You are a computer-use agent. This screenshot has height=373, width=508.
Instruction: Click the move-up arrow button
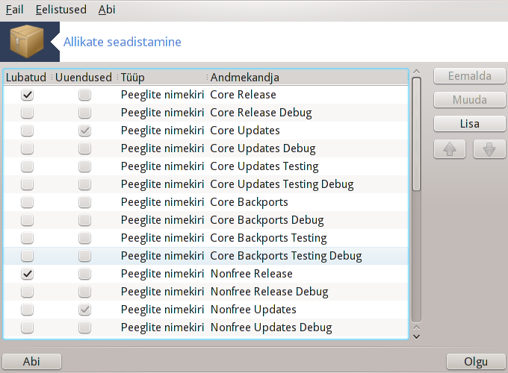450,149
